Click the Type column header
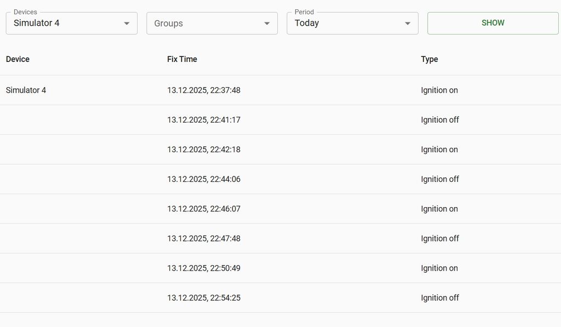 coord(430,59)
